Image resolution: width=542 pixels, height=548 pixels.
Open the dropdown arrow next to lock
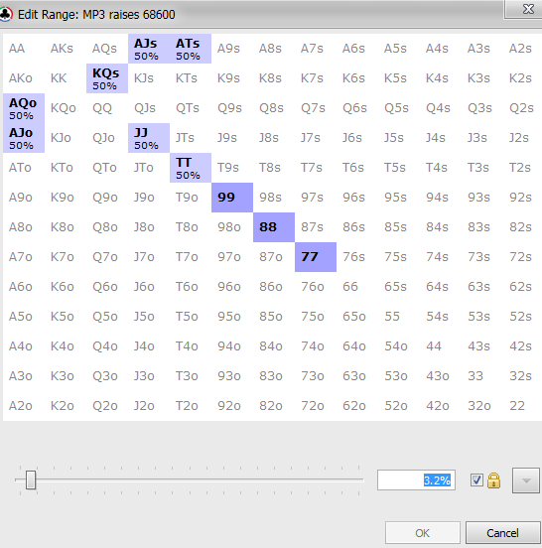click(x=526, y=480)
